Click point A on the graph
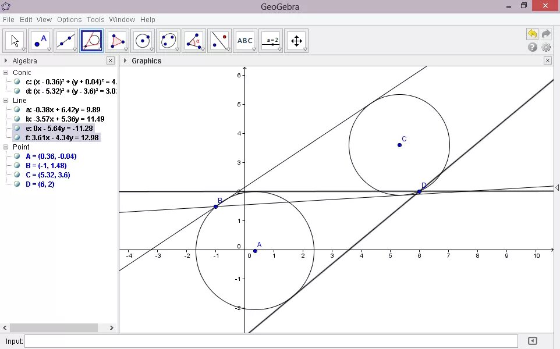This screenshot has width=560, height=349. (255, 251)
